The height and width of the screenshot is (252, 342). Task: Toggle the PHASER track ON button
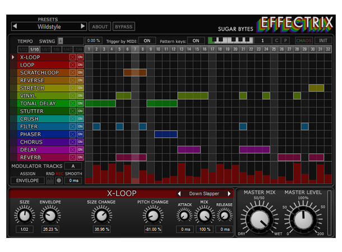pyautogui.click(x=80, y=134)
